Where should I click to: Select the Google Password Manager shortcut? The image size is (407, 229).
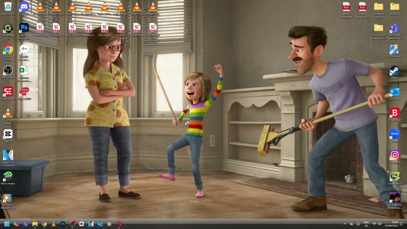(24, 52)
